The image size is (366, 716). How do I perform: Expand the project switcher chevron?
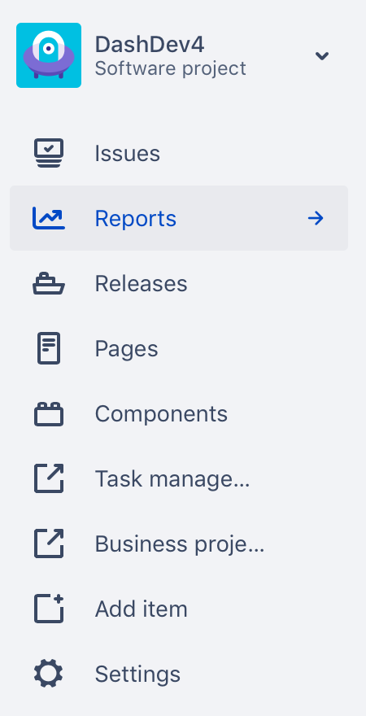point(322,55)
